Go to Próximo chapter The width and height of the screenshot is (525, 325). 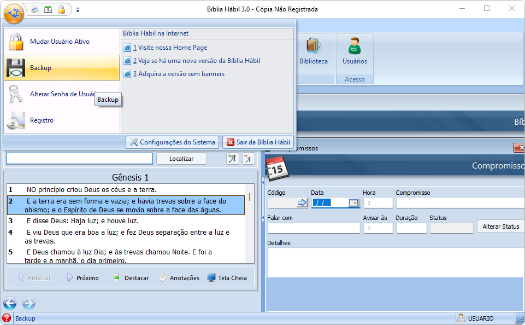point(82,278)
